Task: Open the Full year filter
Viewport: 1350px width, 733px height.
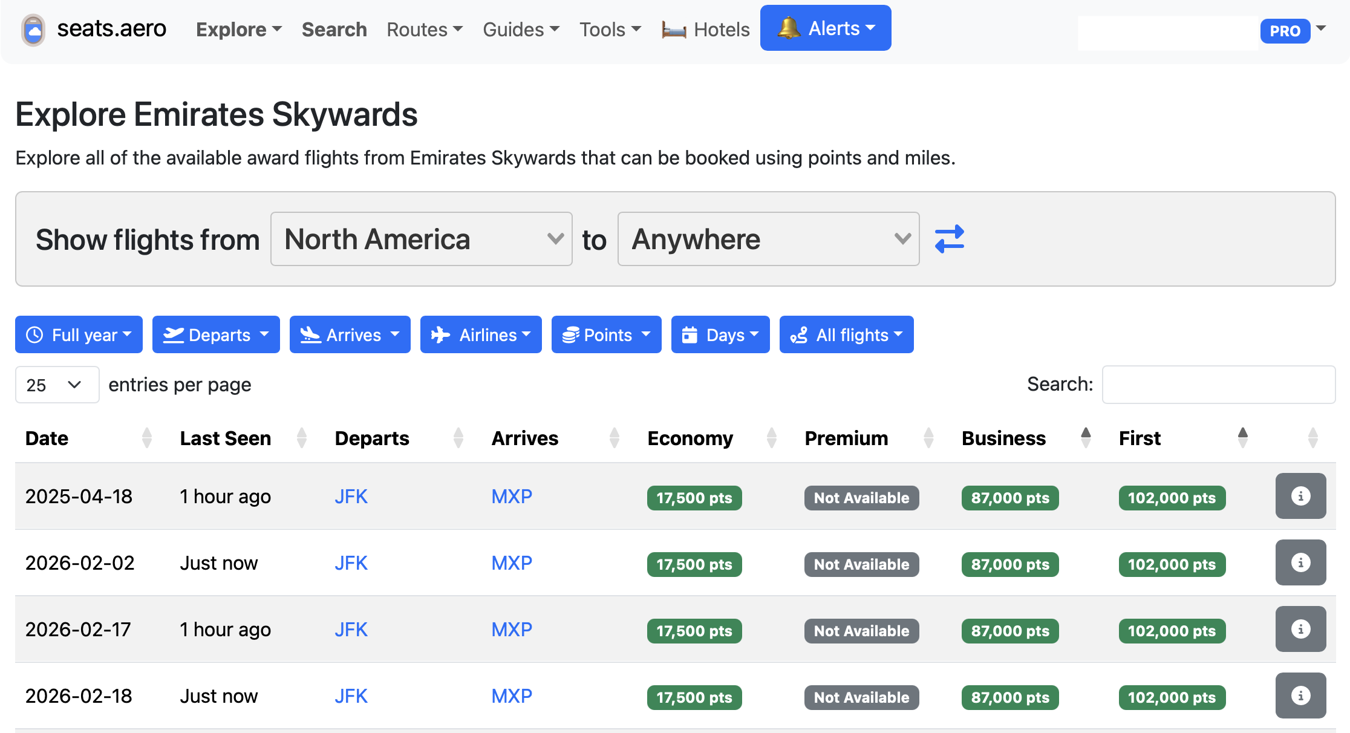Action: coord(79,334)
